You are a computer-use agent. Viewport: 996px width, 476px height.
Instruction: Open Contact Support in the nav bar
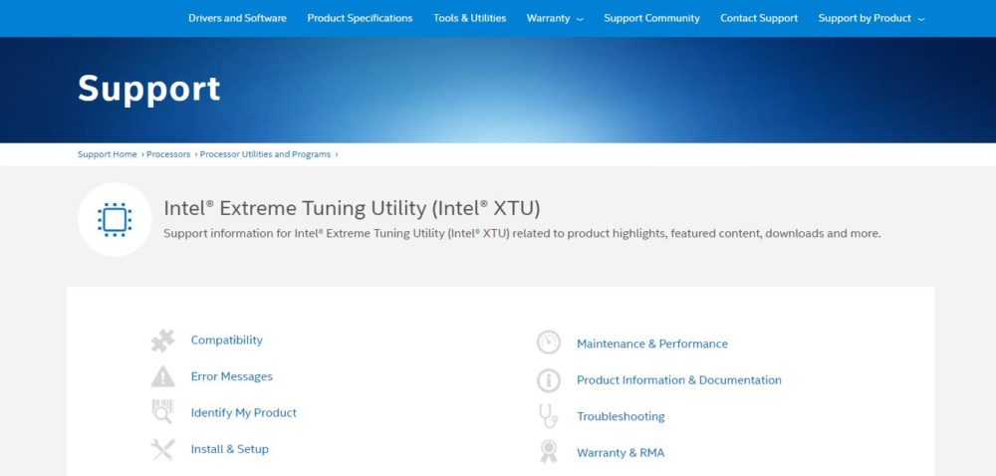pos(759,18)
